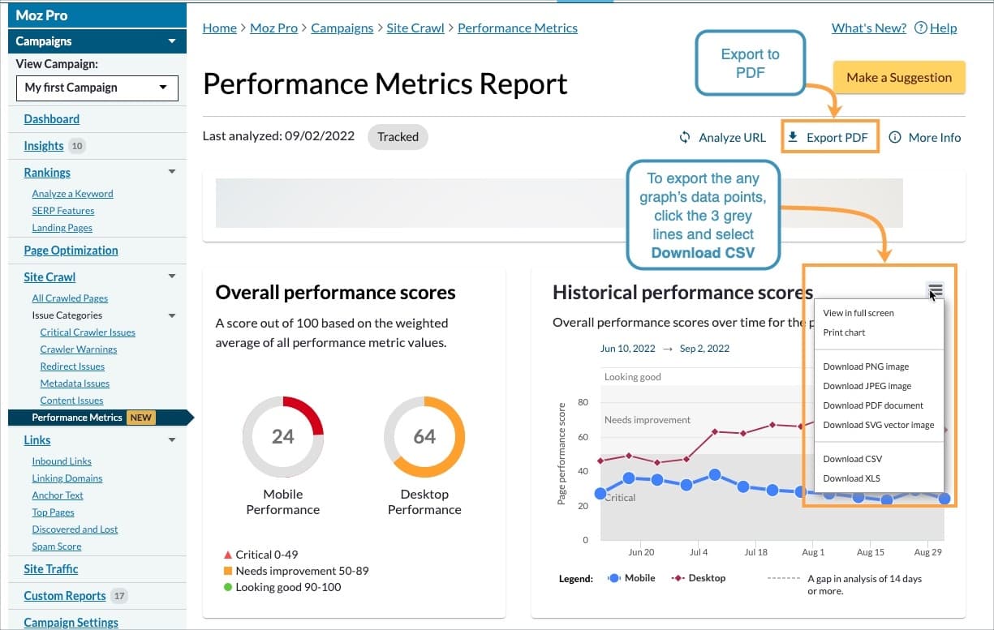Click the Tracked status pill
994x630 pixels.
click(398, 137)
